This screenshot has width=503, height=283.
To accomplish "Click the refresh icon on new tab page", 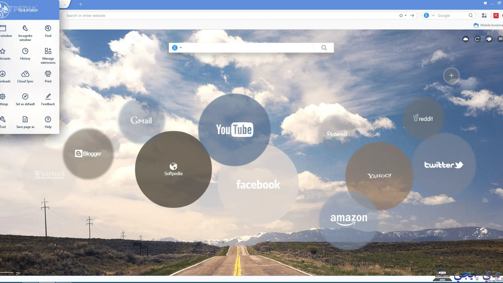I will (477, 39).
